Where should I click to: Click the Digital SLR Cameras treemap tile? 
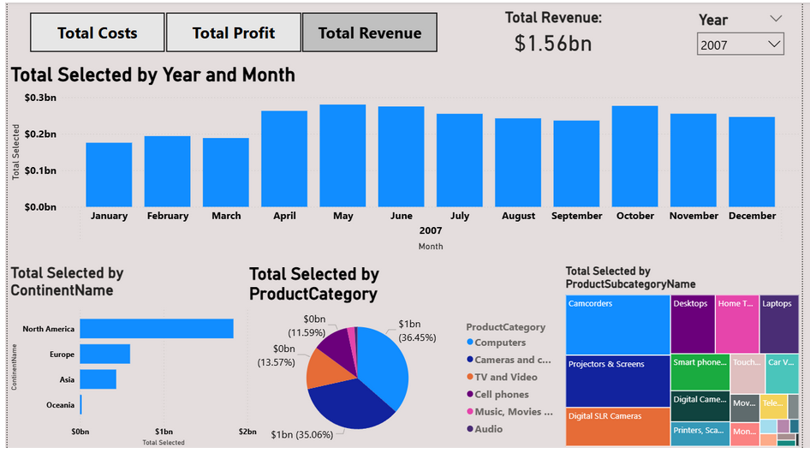point(616,426)
